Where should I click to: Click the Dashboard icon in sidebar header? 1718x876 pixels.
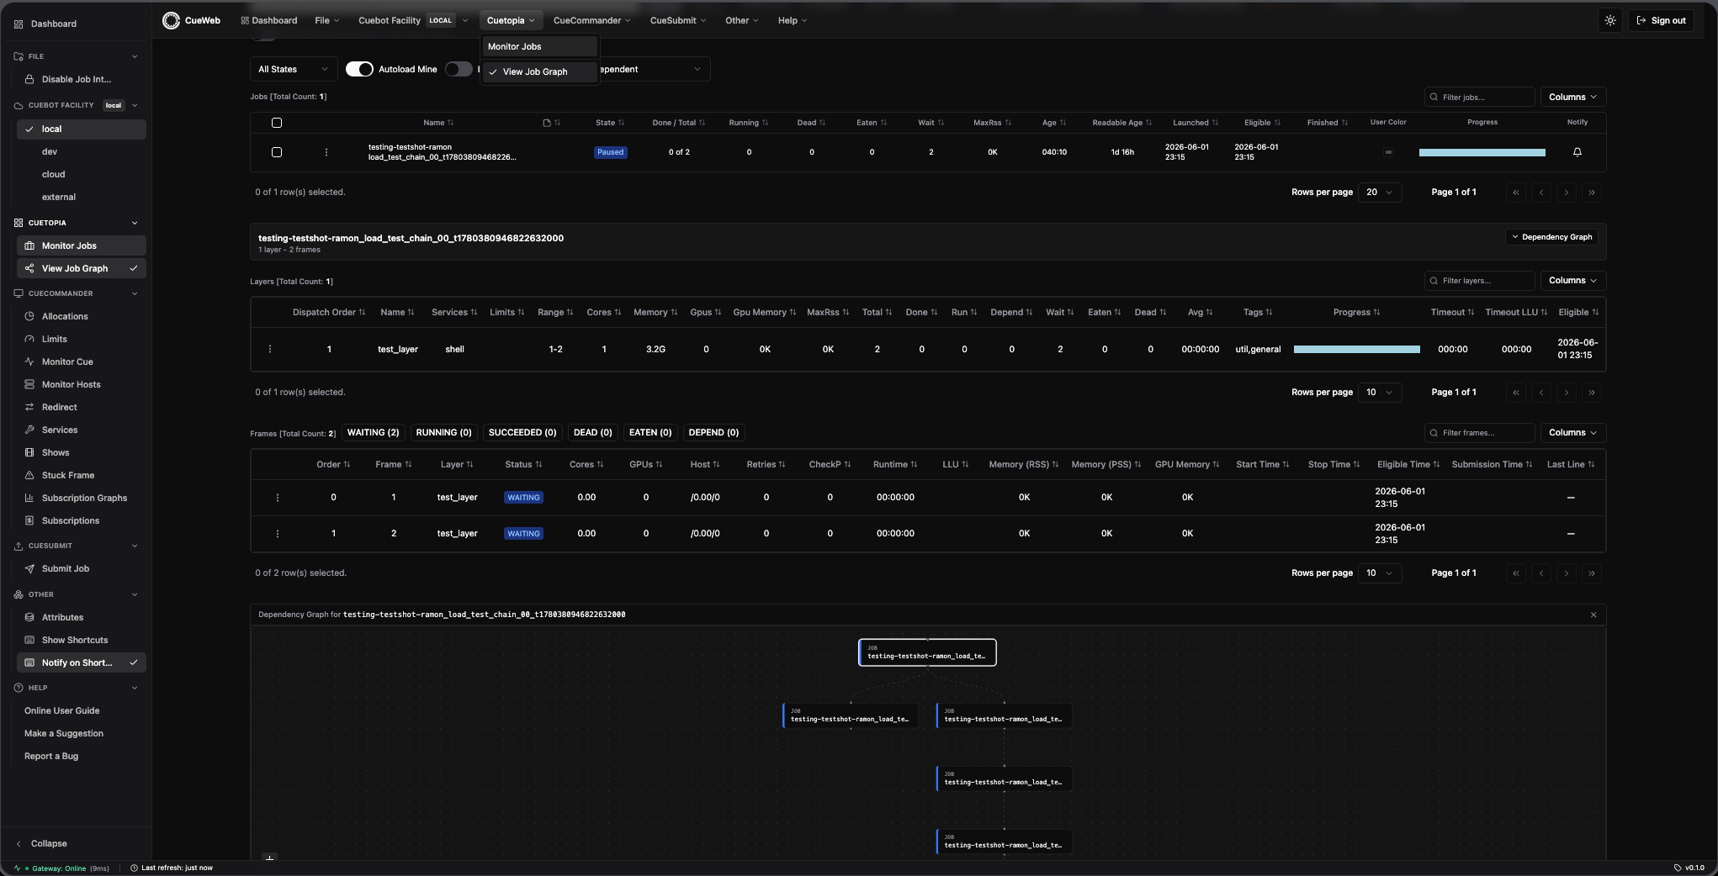tap(19, 24)
